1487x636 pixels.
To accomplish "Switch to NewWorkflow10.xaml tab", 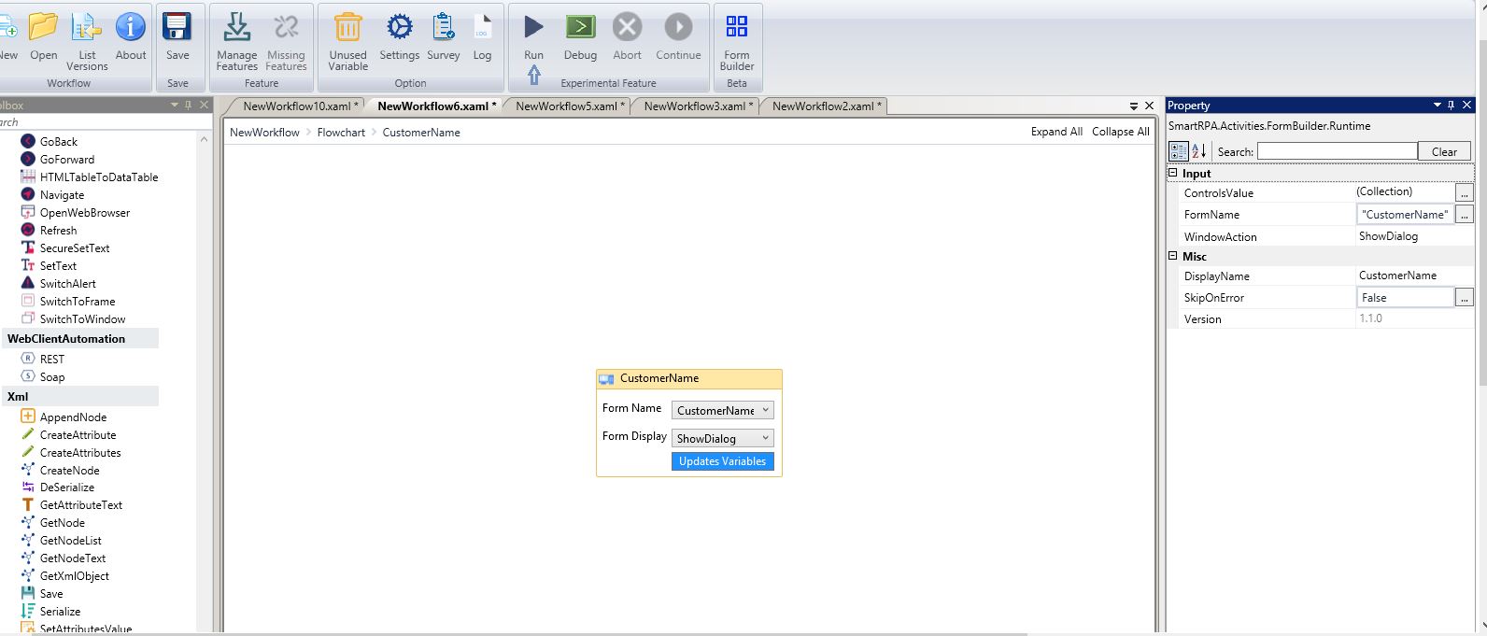I will click(x=299, y=106).
